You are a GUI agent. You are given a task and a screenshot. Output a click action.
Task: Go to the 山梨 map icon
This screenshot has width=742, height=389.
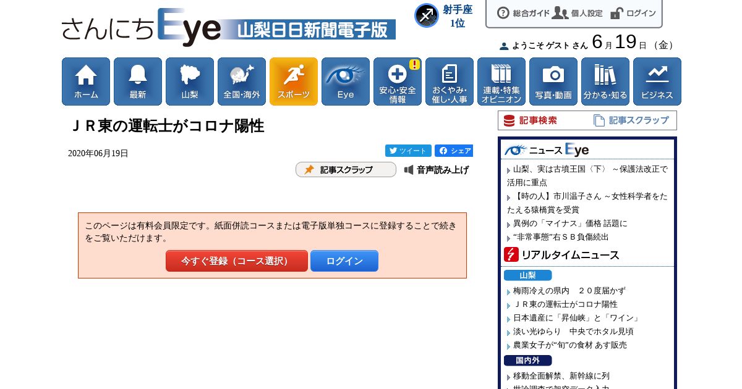pyautogui.click(x=190, y=82)
